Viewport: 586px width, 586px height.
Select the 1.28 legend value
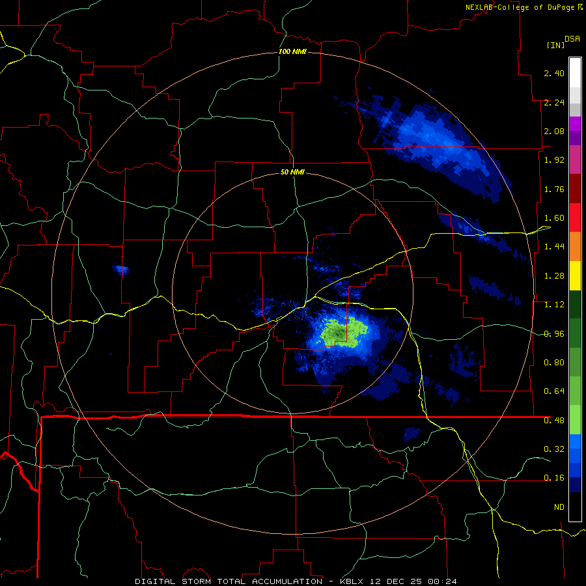(x=554, y=276)
